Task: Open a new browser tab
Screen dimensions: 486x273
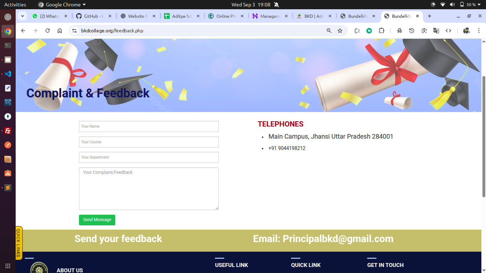Action: point(429,16)
